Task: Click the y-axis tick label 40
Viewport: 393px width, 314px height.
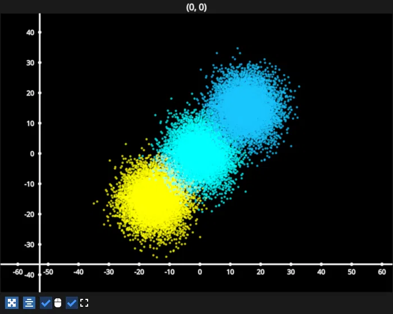Action: 30,33
